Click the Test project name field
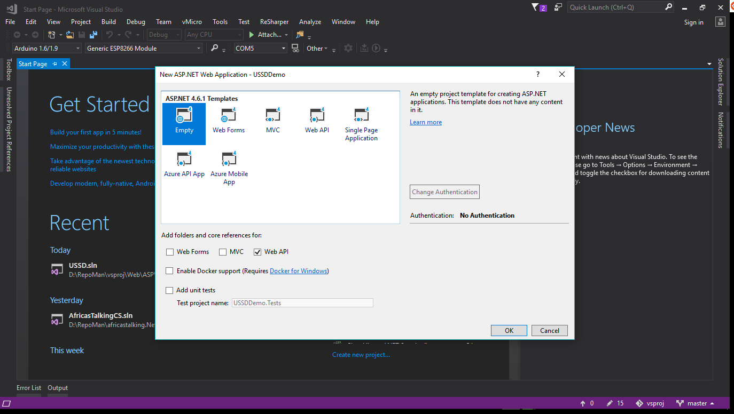 pyautogui.click(x=302, y=303)
